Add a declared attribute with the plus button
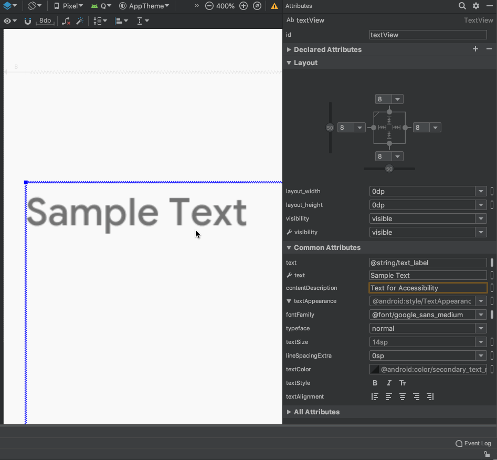This screenshot has height=460, width=497. [x=475, y=49]
